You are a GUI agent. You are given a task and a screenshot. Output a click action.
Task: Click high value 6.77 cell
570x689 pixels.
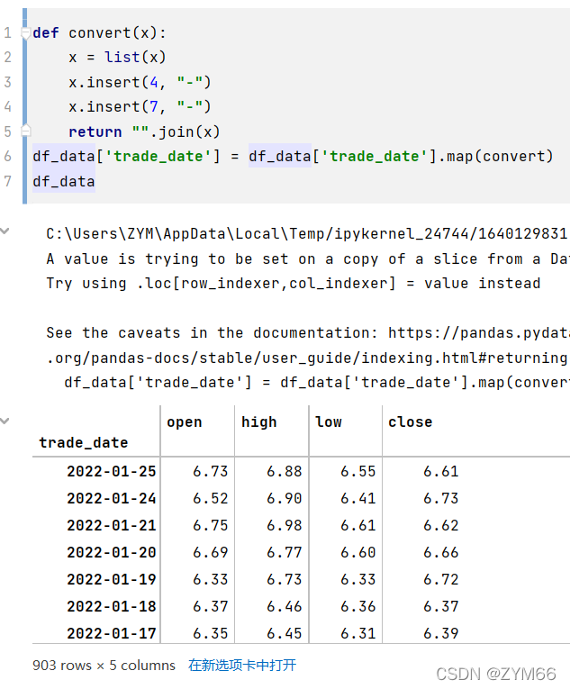(284, 552)
